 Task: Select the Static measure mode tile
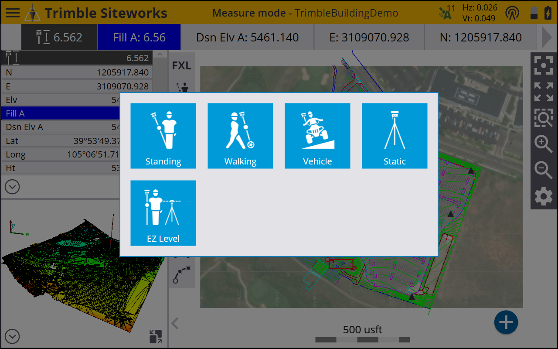pos(395,136)
